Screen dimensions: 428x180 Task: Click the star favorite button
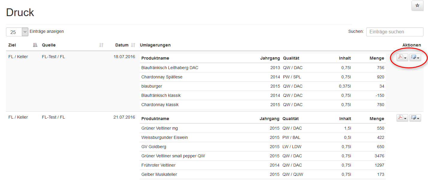[x=417, y=6]
